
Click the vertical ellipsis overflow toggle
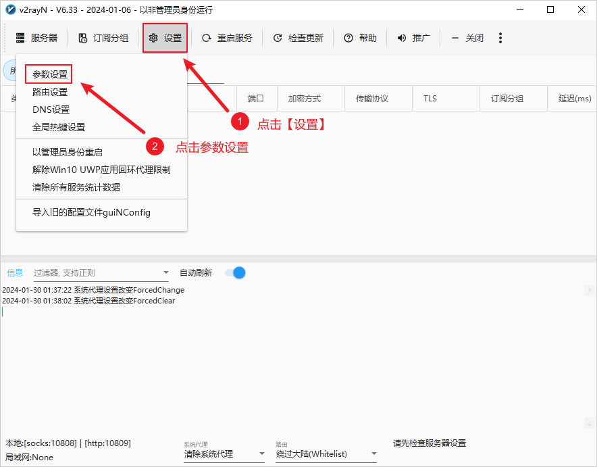click(500, 38)
